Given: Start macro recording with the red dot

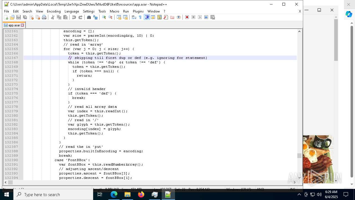Looking at the screenshot, I should [x=187, y=17].
